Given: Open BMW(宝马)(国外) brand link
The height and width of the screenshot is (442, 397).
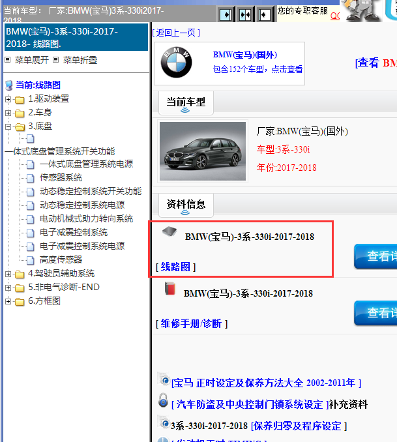Looking at the screenshot, I should 244,55.
